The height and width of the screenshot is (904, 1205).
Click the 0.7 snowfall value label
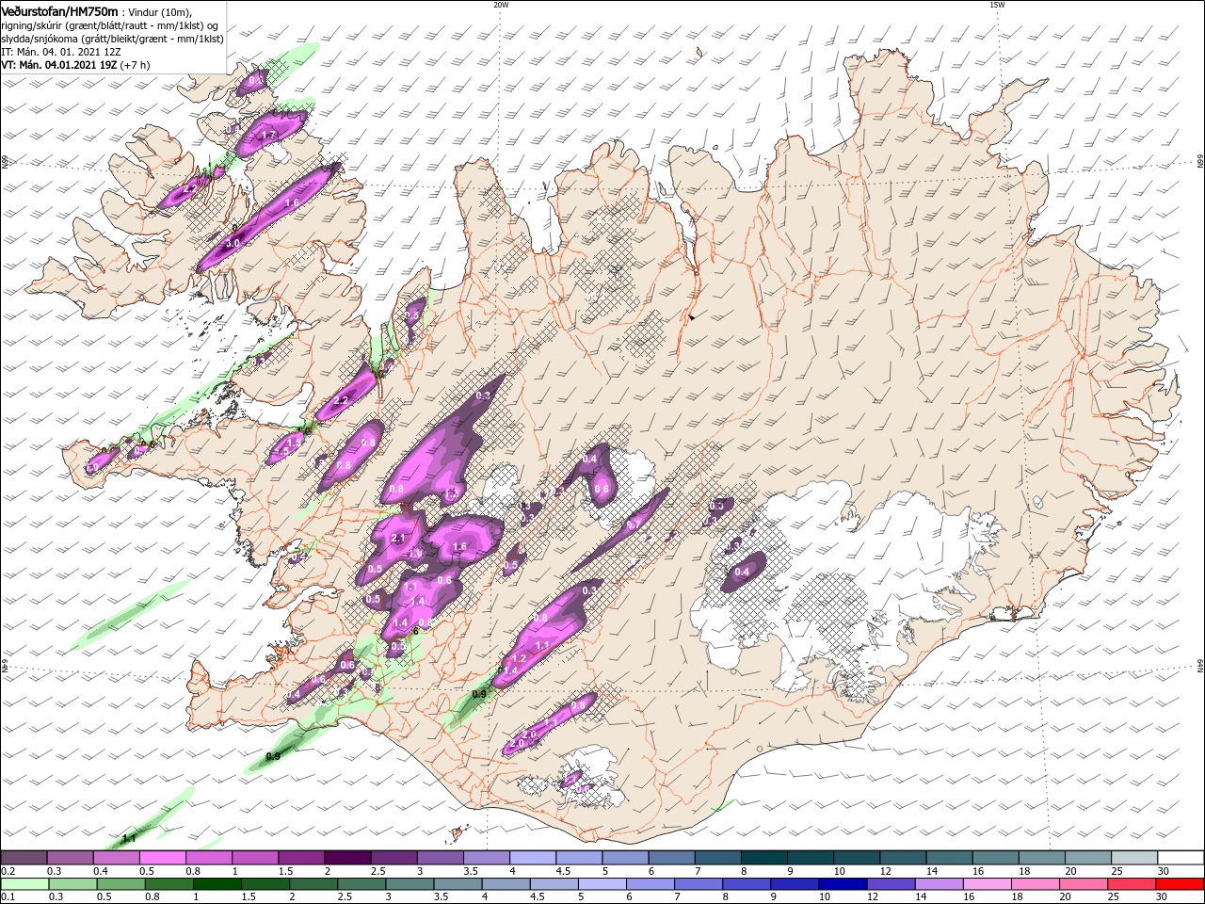(x=634, y=525)
